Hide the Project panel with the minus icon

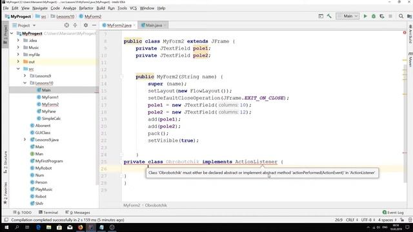[x=94, y=25]
